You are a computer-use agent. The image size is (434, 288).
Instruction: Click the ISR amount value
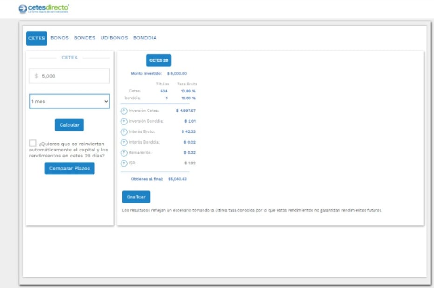tap(190, 163)
